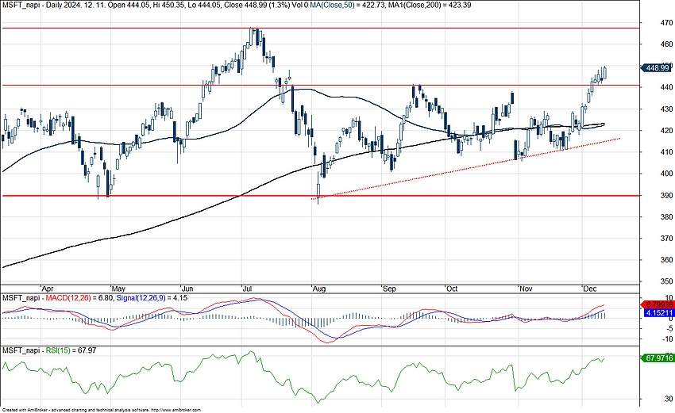675x413 pixels.
Task: Click the 30 label on RSI axis
Action: [x=669, y=399]
